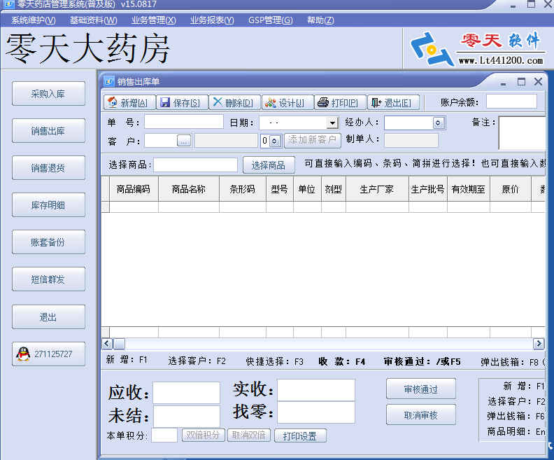Click the first row selector cell
Viewport: 554px width, 460px height.
(106, 207)
